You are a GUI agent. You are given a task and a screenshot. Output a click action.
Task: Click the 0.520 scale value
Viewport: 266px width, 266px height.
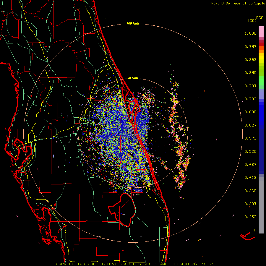(250, 152)
